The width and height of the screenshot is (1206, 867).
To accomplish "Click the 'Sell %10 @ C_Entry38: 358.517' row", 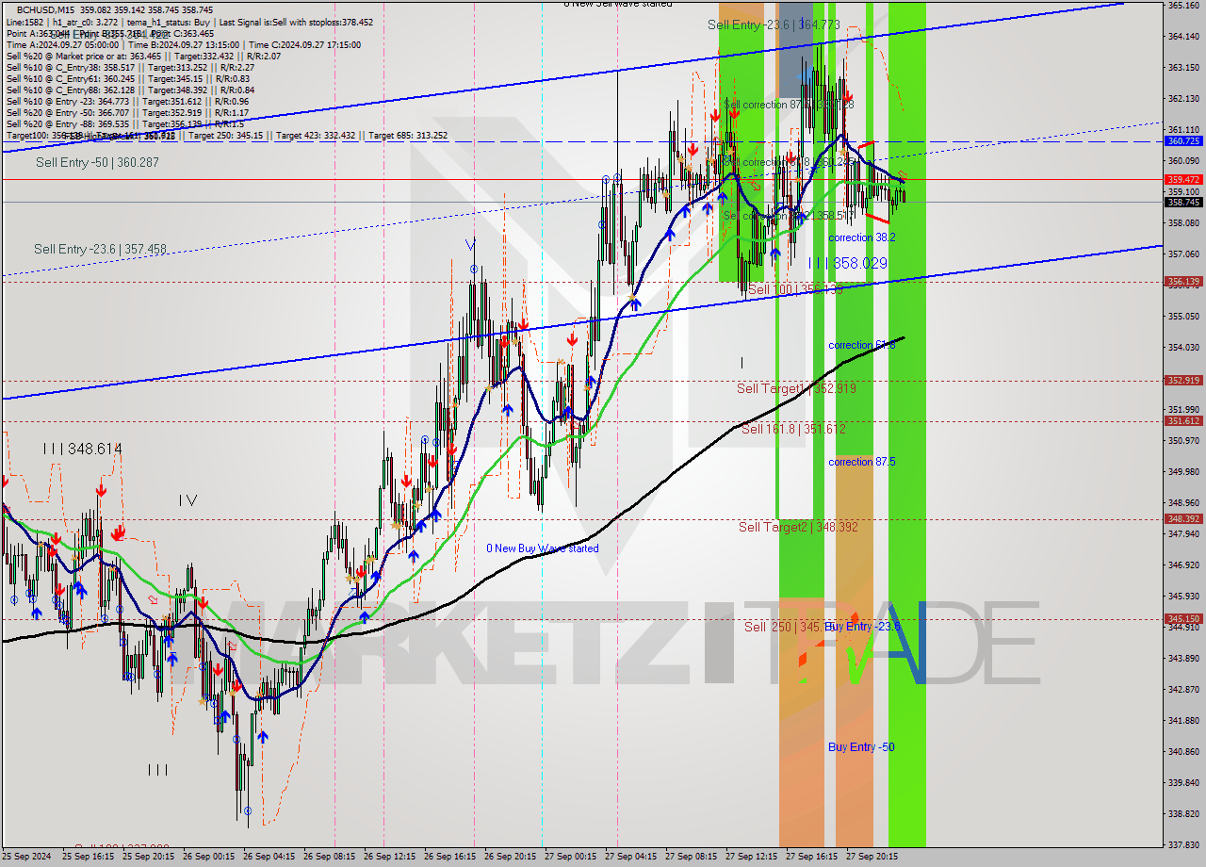I will pyautogui.click(x=130, y=67).
